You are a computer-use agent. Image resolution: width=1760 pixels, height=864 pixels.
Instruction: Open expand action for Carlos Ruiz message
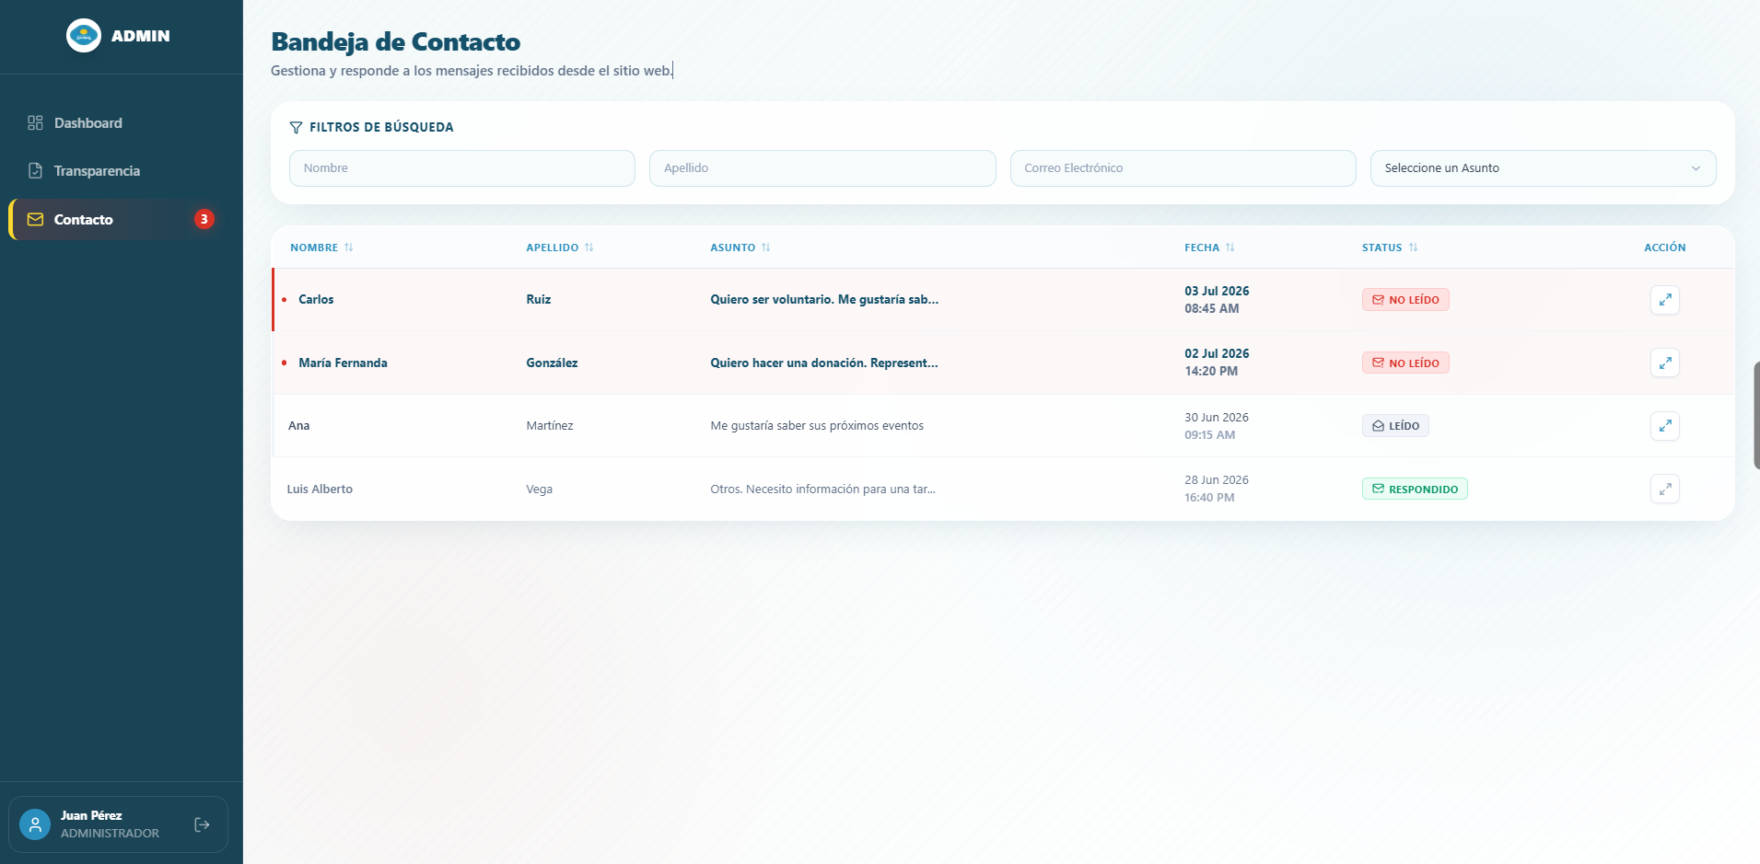(x=1664, y=300)
